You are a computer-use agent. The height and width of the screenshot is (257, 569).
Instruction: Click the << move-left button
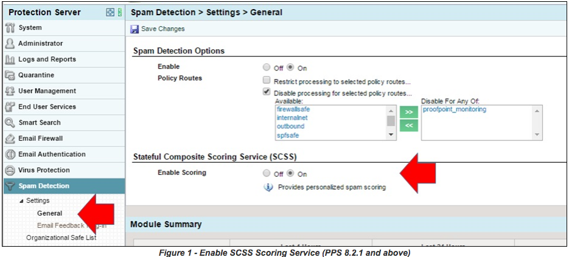tap(408, 125)
